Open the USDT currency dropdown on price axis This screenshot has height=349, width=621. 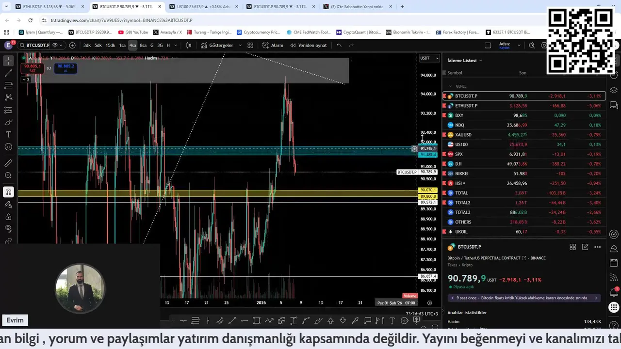coord(429,58)
